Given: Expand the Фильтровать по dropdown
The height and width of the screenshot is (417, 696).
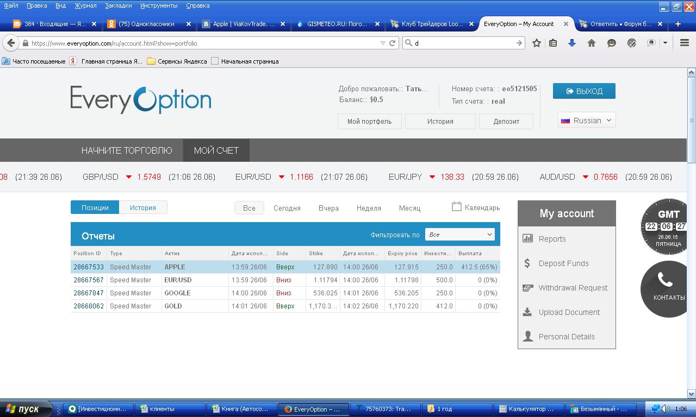Looking at the screenshot, I should [x=459, y=235].
